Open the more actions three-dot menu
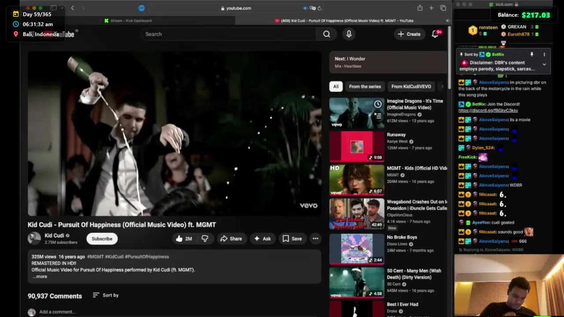The image size is (564, 317). (315, 239)
